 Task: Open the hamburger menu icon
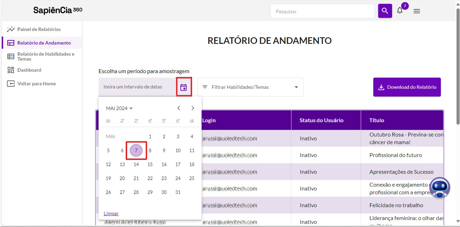click(416, 11)
